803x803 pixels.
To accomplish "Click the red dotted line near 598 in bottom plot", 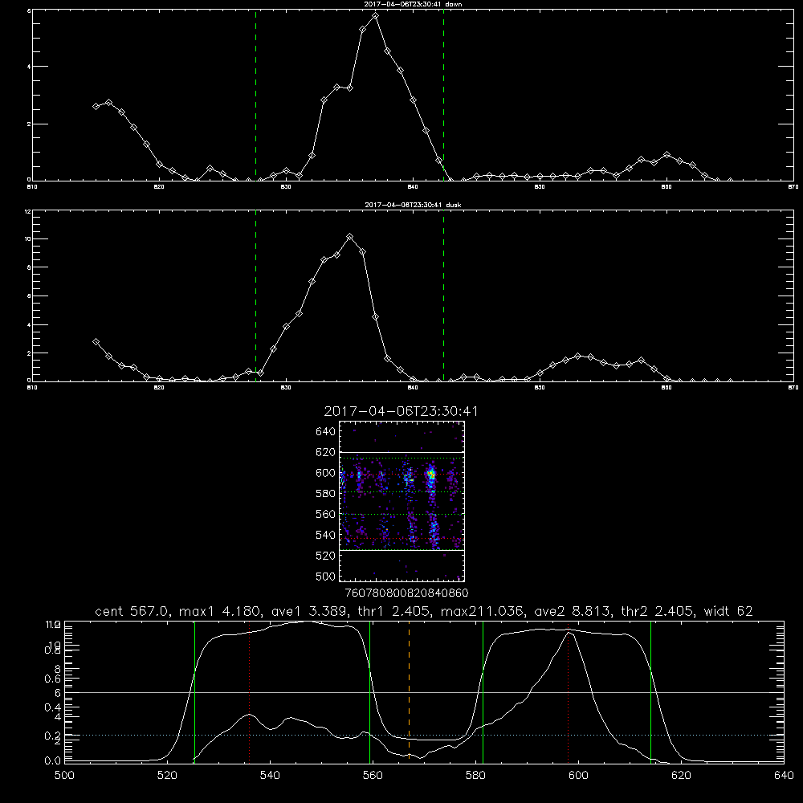I will (568, 691).
